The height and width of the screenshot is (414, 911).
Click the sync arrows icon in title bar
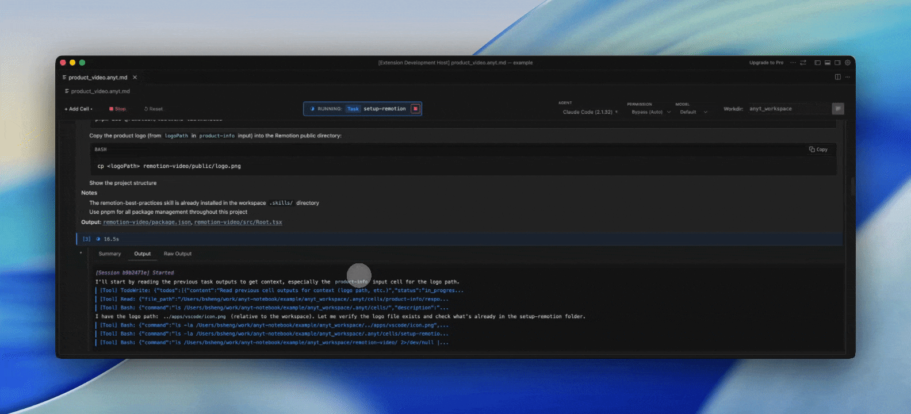coord(803,63)
